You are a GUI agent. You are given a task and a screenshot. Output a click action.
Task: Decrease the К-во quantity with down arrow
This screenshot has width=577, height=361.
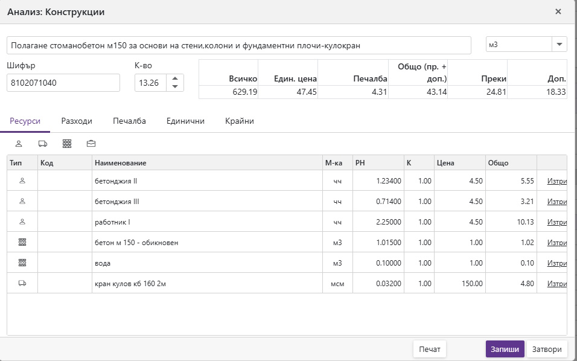(175, 86)
